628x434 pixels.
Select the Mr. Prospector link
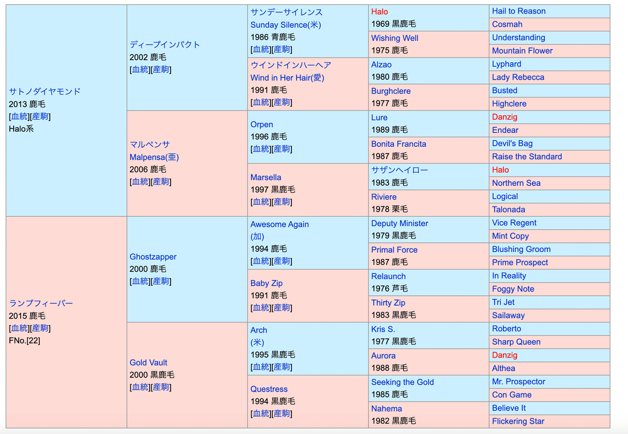pos(518,382)
